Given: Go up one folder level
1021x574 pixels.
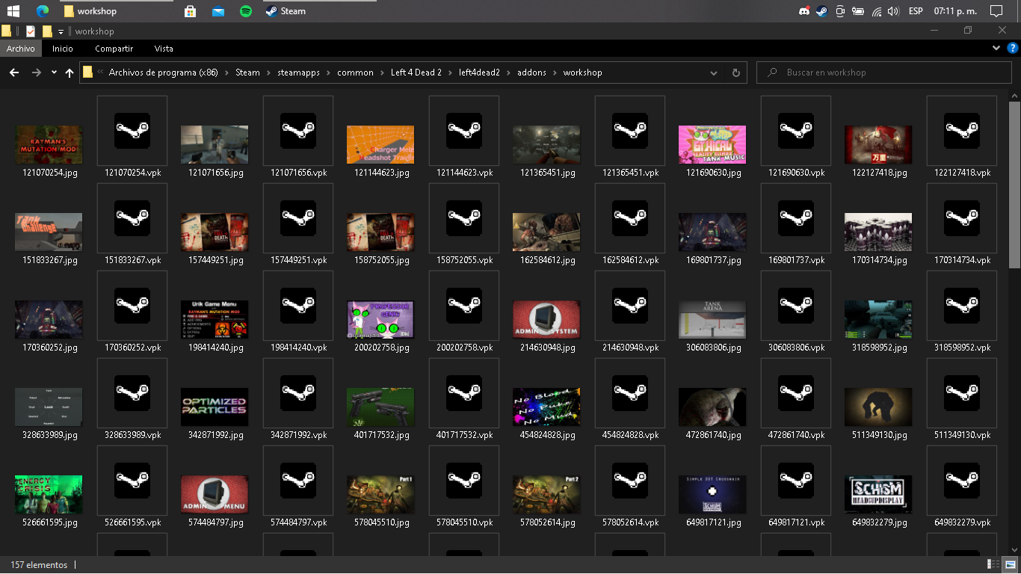Looking at the screenshot, I should pyautogui.click(x=70, y=72).
